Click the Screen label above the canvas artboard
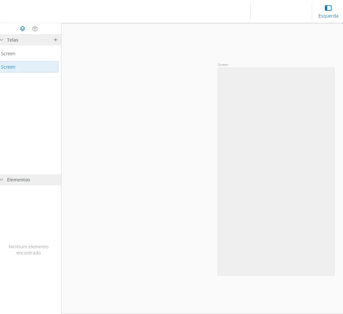 (223, 65)
